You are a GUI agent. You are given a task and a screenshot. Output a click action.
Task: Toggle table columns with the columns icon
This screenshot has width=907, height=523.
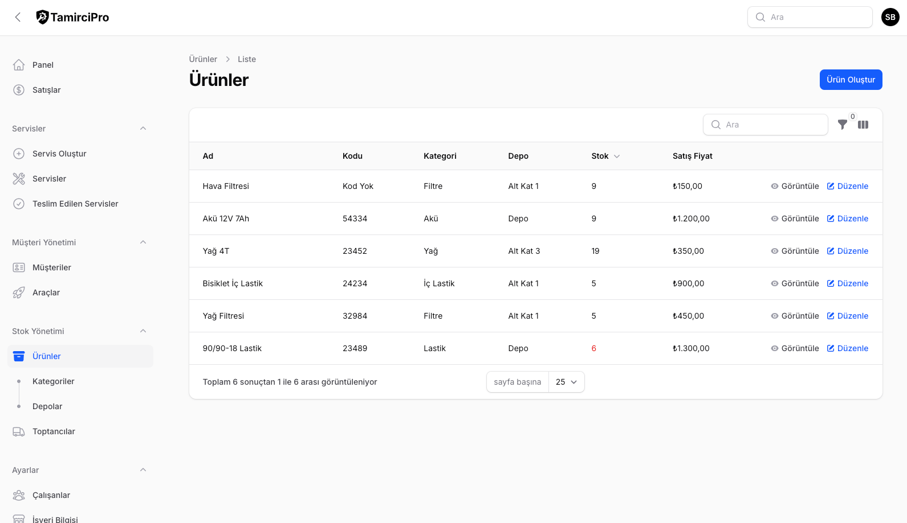pos(863,125)
